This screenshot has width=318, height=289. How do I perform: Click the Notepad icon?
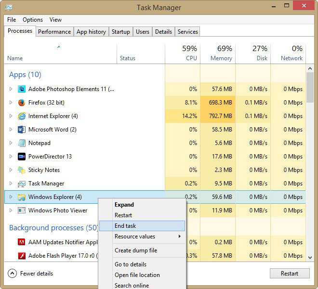pyautogui.click(x=22, y=143)
